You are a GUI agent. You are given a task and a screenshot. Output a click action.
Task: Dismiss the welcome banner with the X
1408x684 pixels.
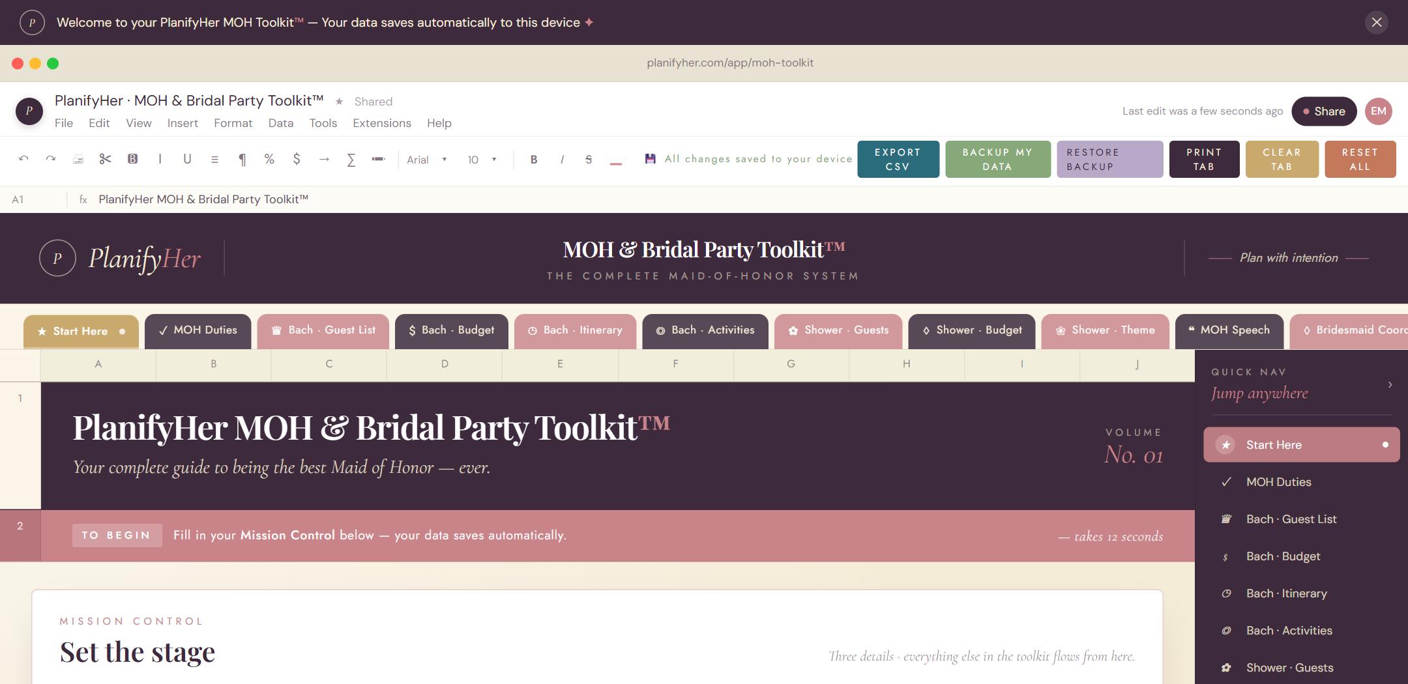tap(1376, 22)
